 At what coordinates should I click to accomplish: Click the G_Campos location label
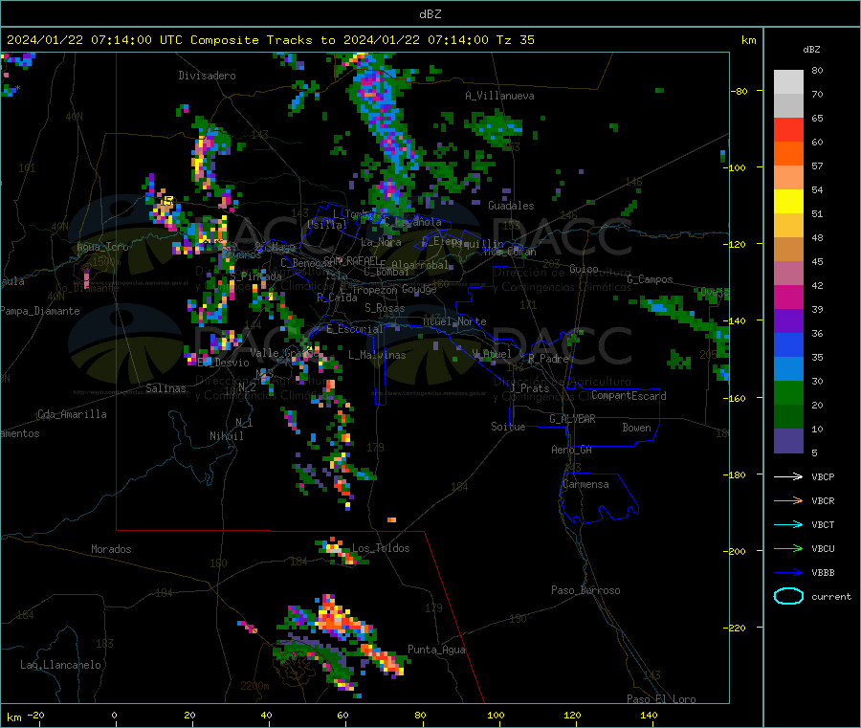650,279
